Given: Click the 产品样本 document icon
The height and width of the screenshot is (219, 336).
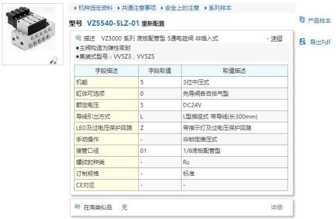Looking at the screenshot, I should tap(302, 20).
